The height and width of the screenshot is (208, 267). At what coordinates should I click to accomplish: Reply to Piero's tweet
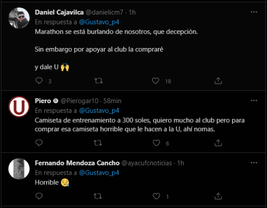[39, 143]
